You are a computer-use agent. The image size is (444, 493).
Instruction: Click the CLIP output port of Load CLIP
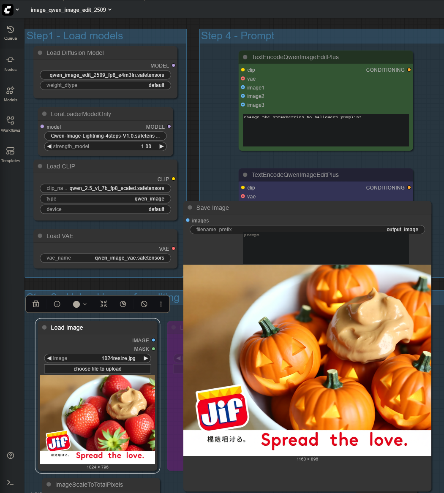173,179
